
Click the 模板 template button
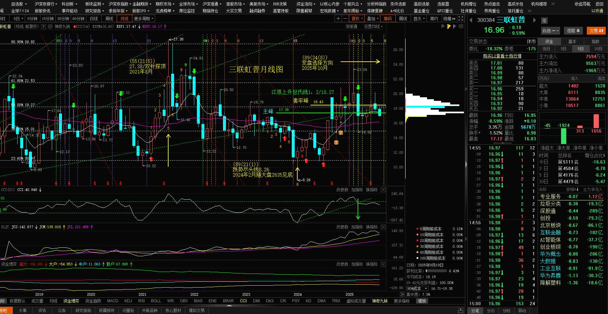[422, 301]
